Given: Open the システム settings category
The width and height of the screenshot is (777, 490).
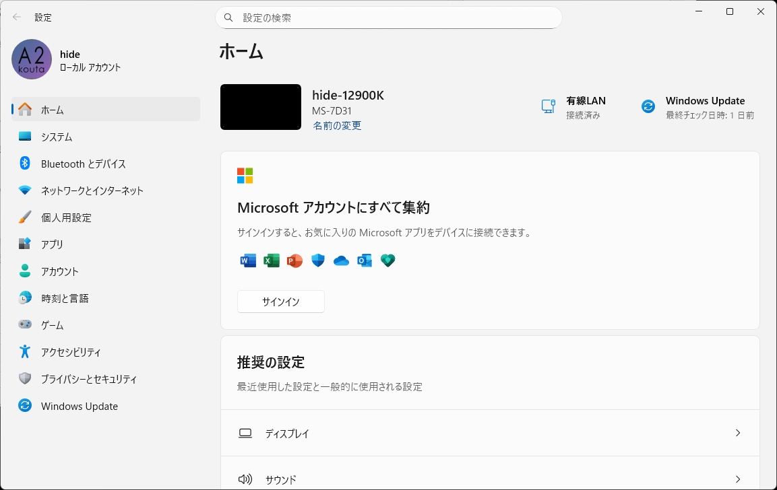Looking at the screenshot, I should 106,137.
